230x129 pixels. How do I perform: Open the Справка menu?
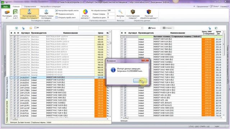tap(224, 6)
